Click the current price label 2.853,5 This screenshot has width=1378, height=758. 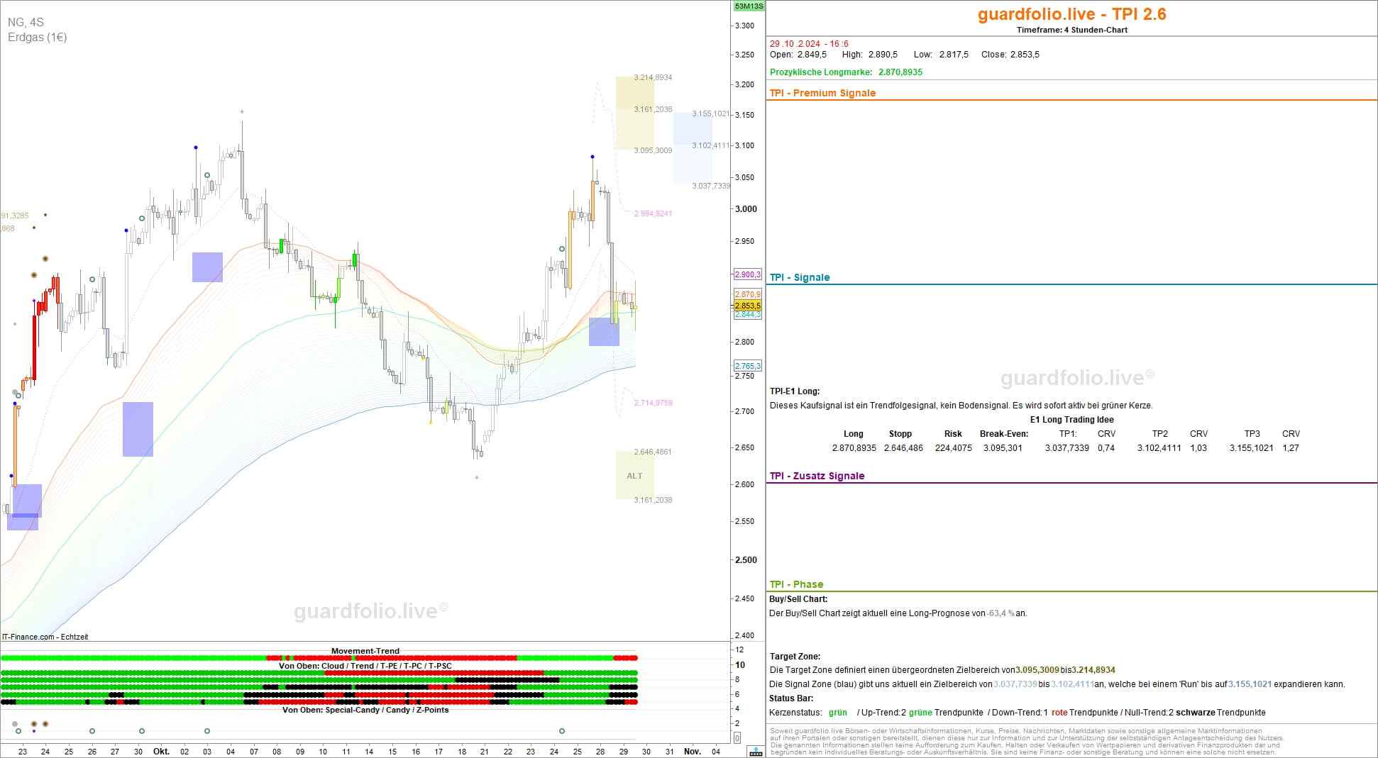point(747,306)
